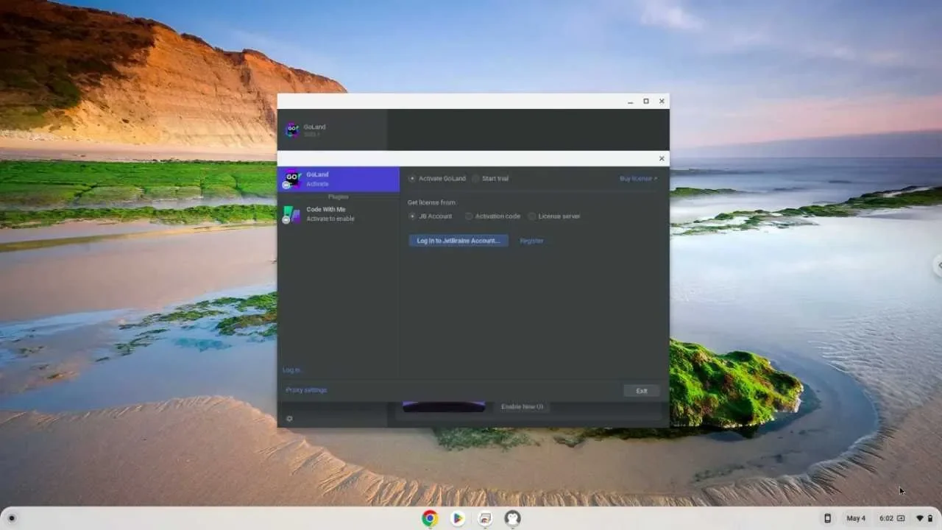Choose the Start trial radio option
This screenshot has width=942, height=530.
476,178
